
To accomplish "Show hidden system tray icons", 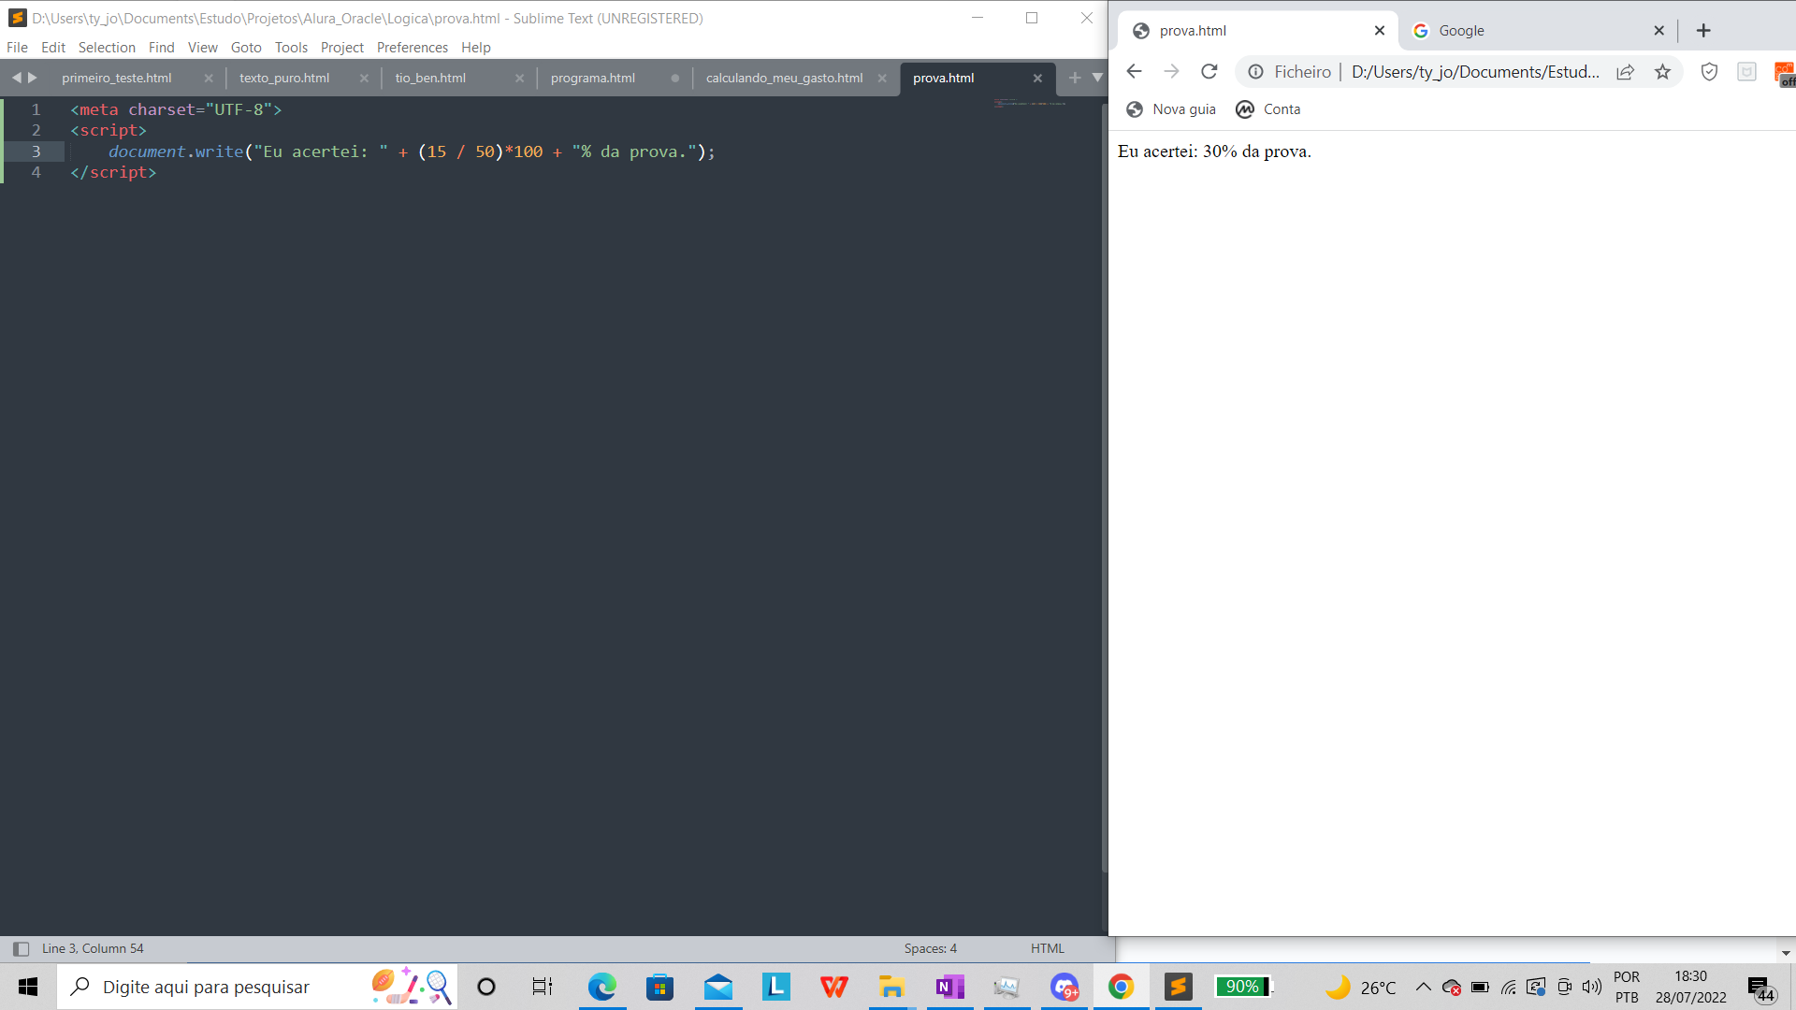I will (x=1423, y=987).
